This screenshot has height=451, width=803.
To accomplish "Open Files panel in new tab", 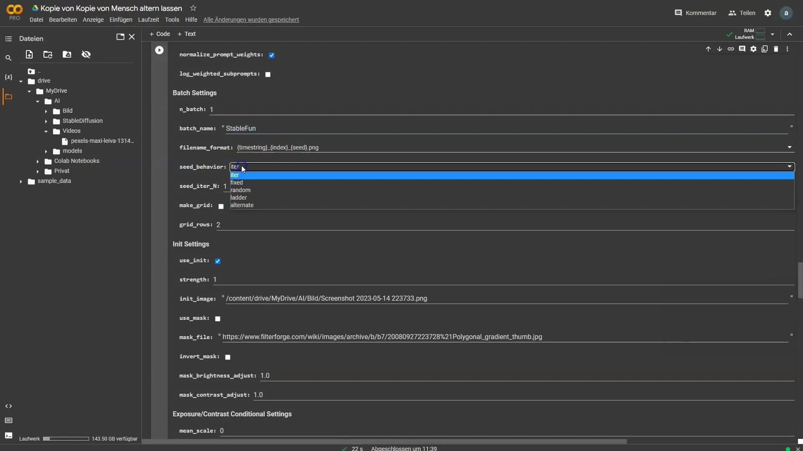I will point(120,37).
